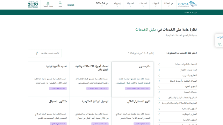The height and width of the screenshot is (125, 223).
Task: Open the ترتيب حسب ملاءمة sort dropdown
Action: (45, 53)
